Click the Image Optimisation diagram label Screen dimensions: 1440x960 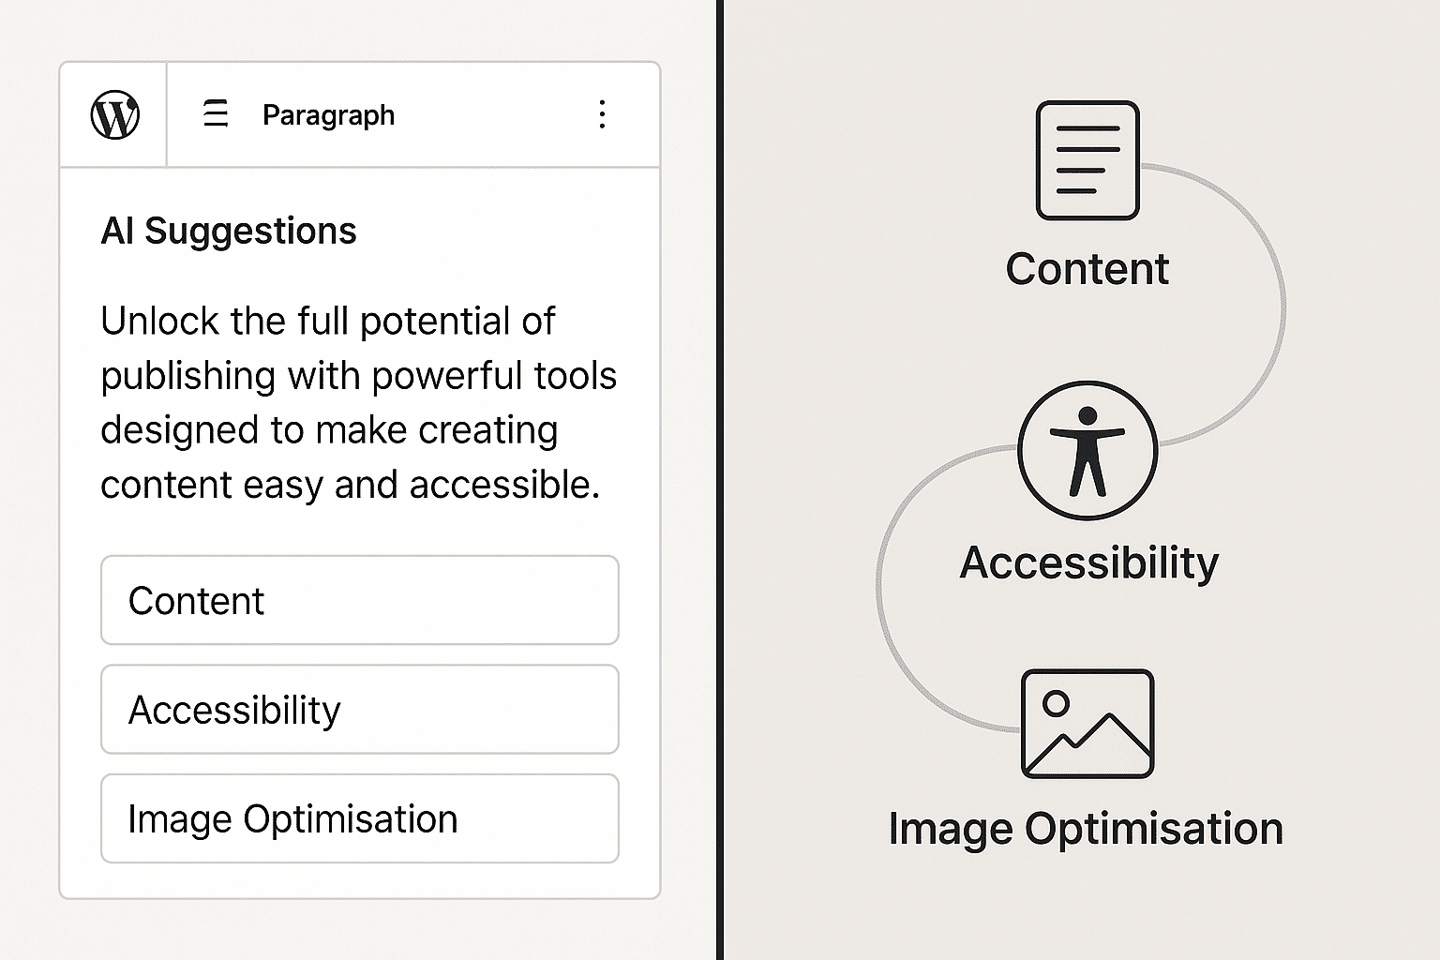[x=1086, y=830]
